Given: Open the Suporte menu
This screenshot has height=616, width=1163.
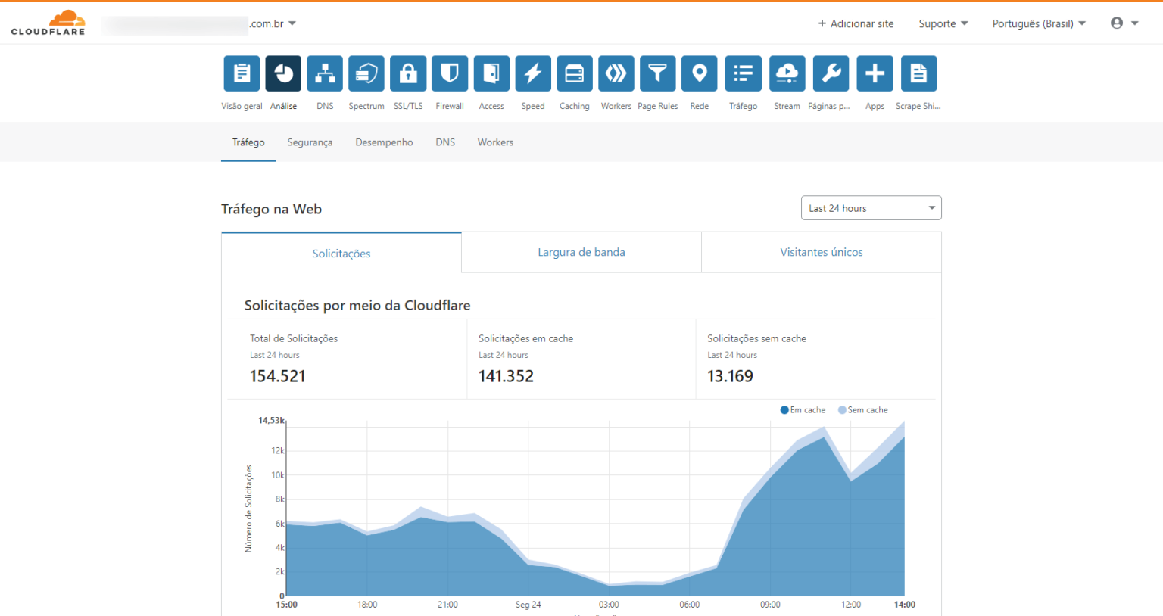Looking at the screenshot, I should (943, 23).
